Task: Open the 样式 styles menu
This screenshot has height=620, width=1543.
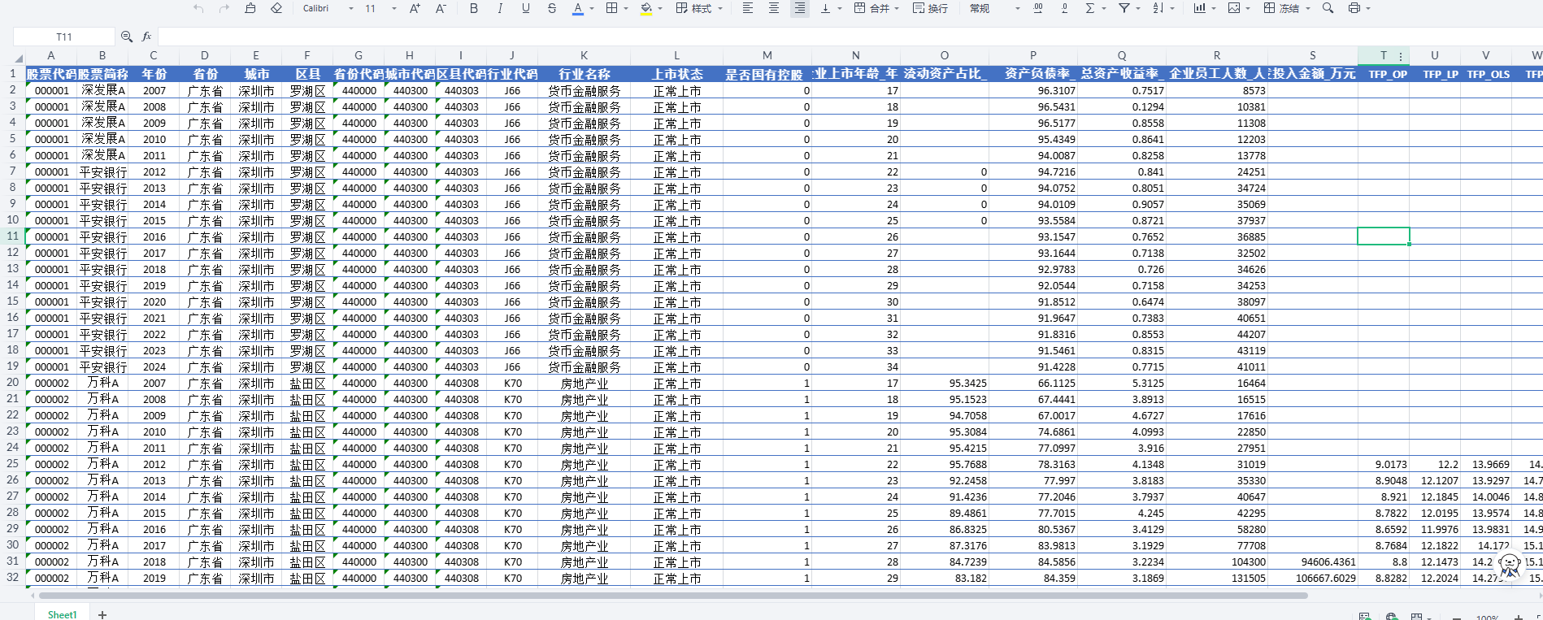Action: coord(698,8)
